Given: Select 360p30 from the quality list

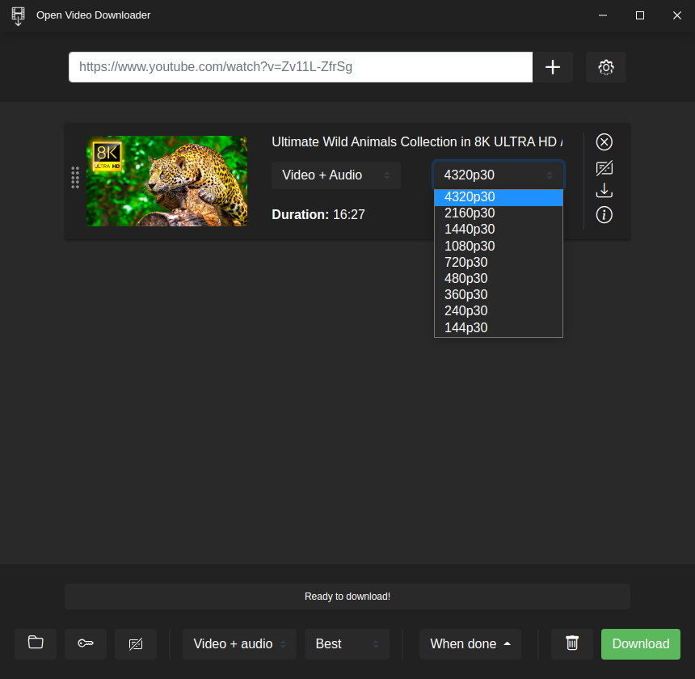Looking at the screenshot, I should tap(498, 295).
